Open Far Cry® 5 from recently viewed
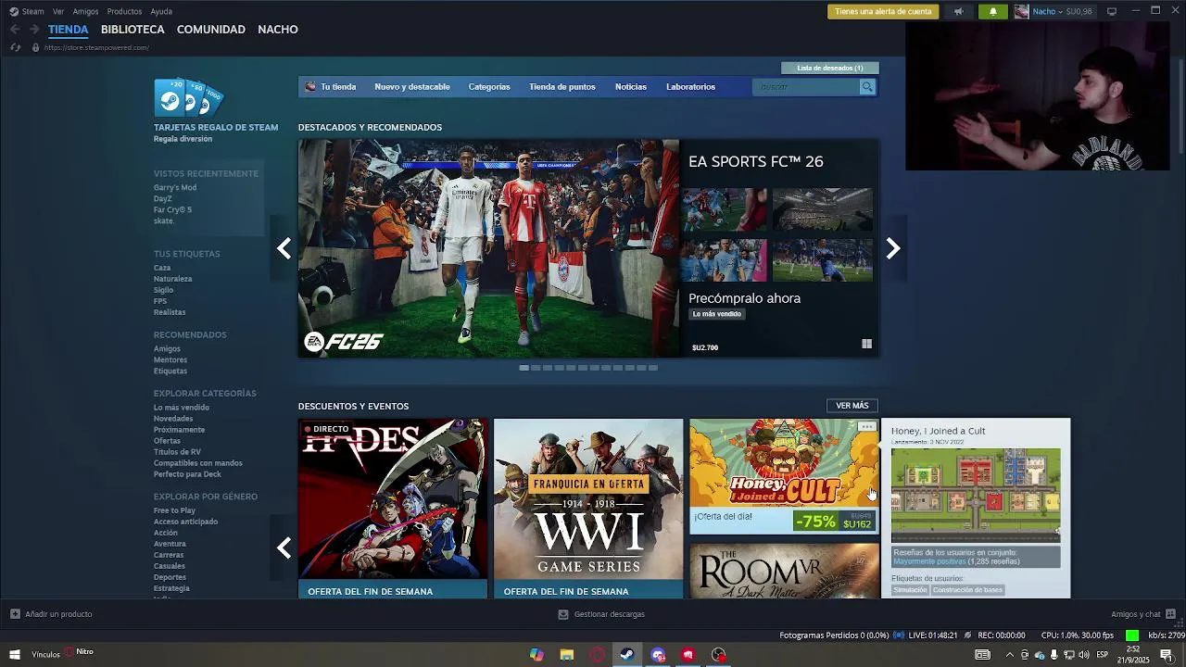 [x=172, y=210]
